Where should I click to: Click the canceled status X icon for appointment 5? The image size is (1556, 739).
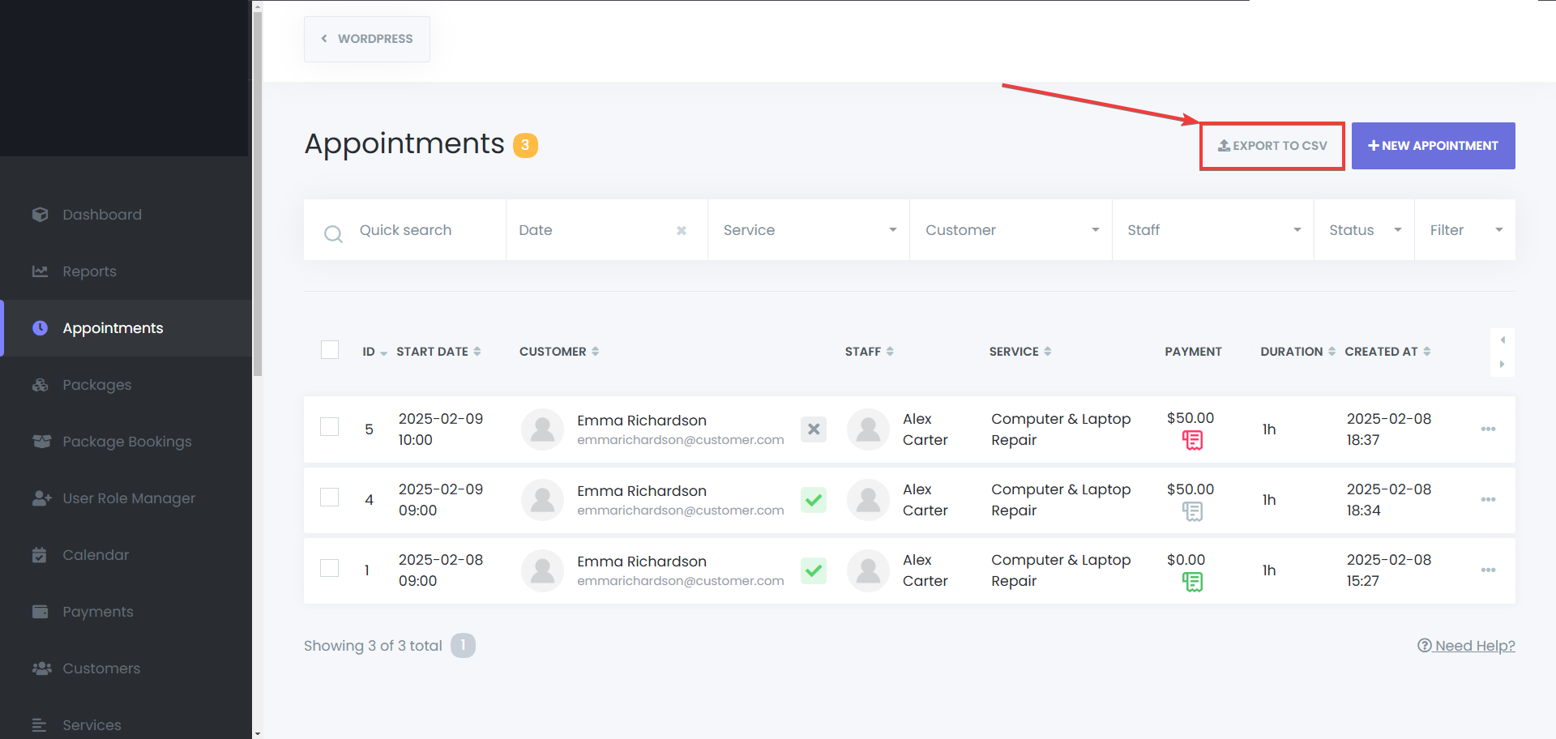(814, 429)
